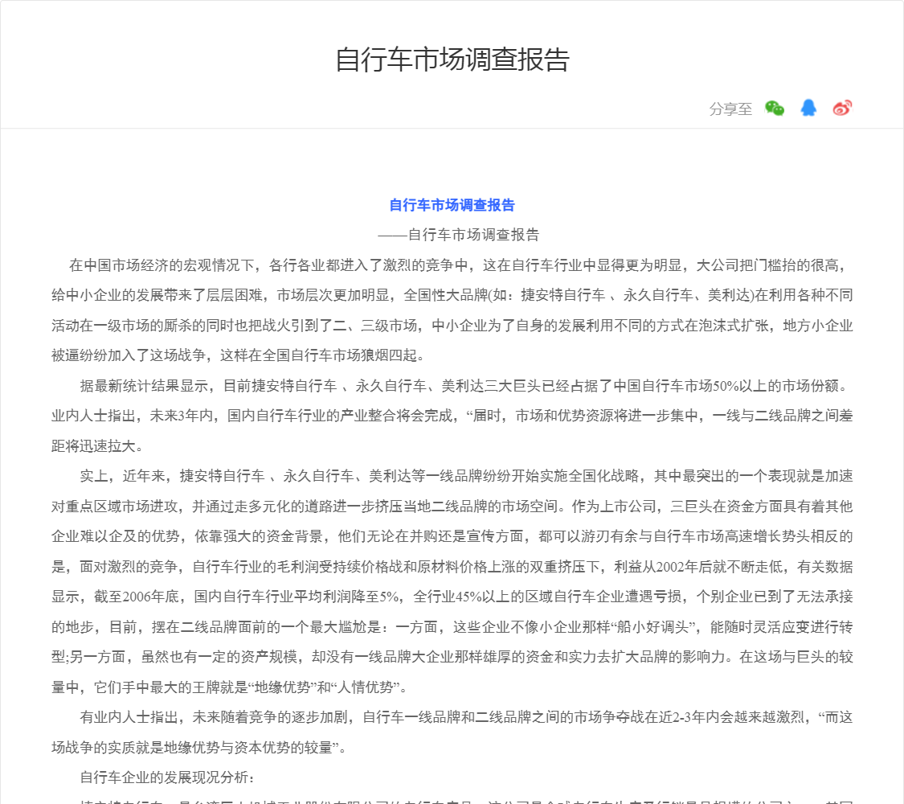Open the blue 自行车市场调查报告 link
Screen dimensions: 904x804
pos(452,205)
